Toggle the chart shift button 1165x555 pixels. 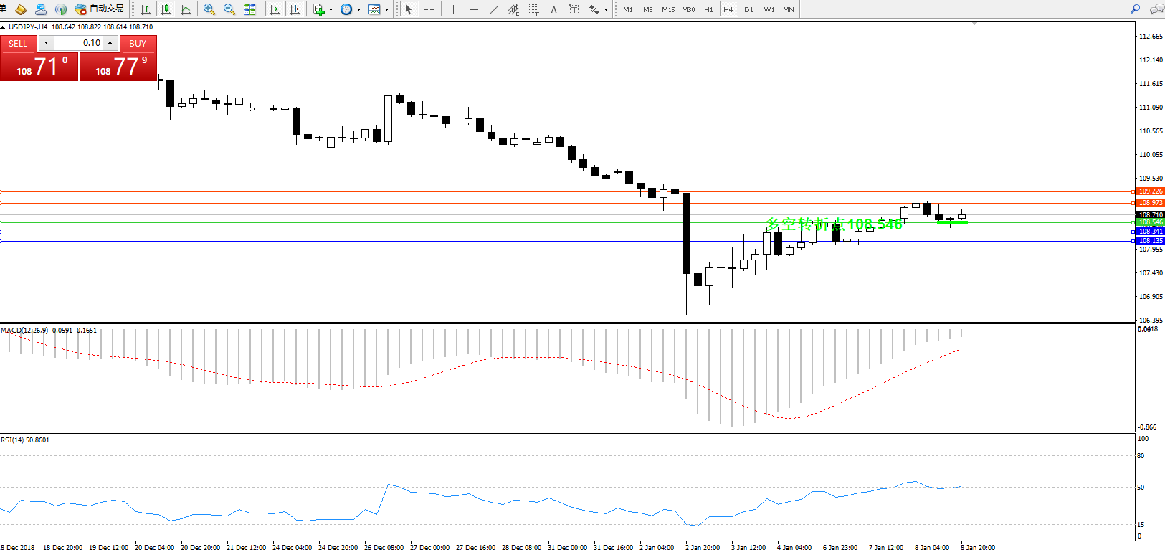(x=295, y=9)
